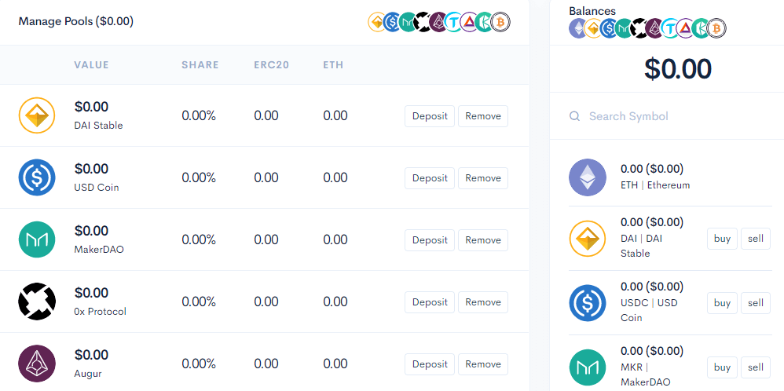Click the USD Coin pool row icon
The image size is (784, 391).
click(x=37, y=177)
